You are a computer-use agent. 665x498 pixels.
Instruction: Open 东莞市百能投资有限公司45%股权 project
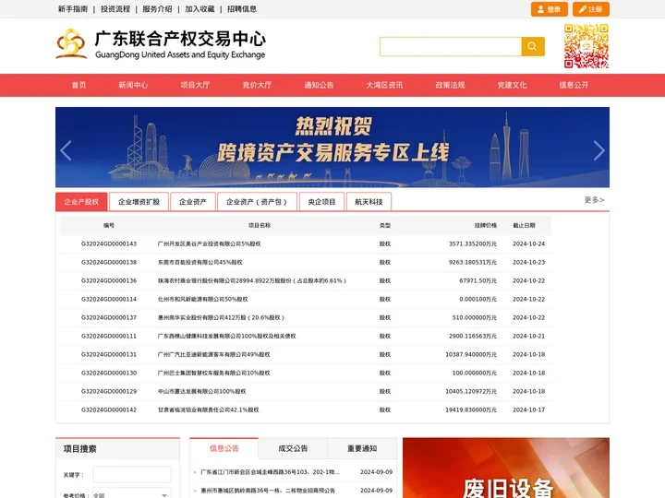click(200, 263)
